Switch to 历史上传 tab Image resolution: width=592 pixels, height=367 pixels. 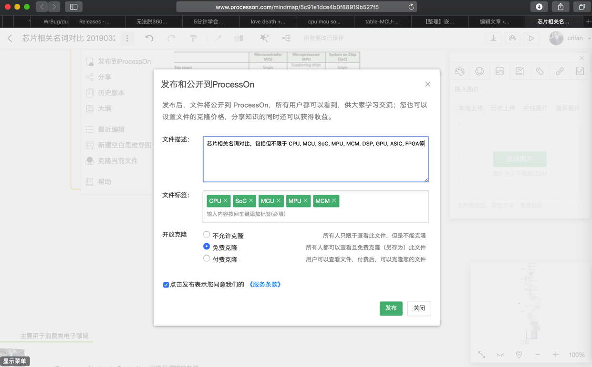coord(503,109)
